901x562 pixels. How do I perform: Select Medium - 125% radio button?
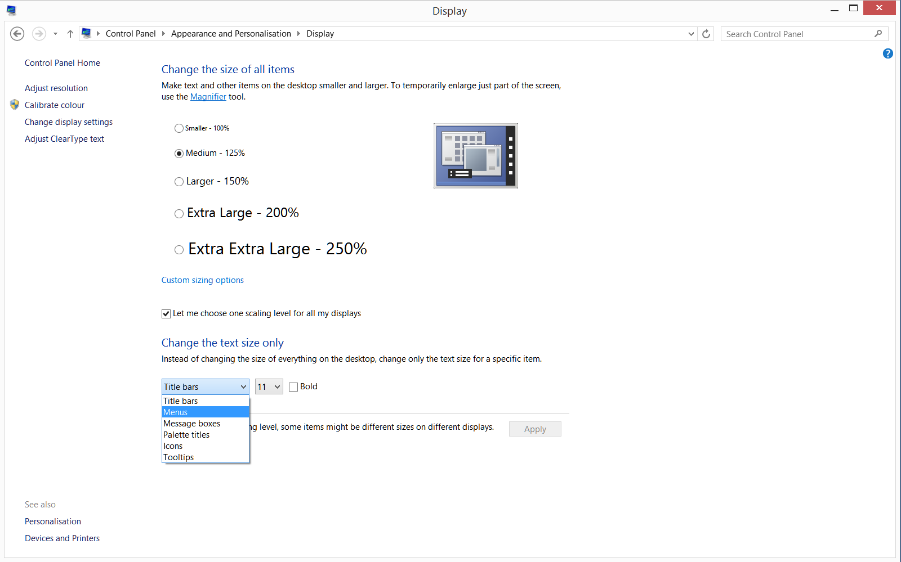point(179,153)
